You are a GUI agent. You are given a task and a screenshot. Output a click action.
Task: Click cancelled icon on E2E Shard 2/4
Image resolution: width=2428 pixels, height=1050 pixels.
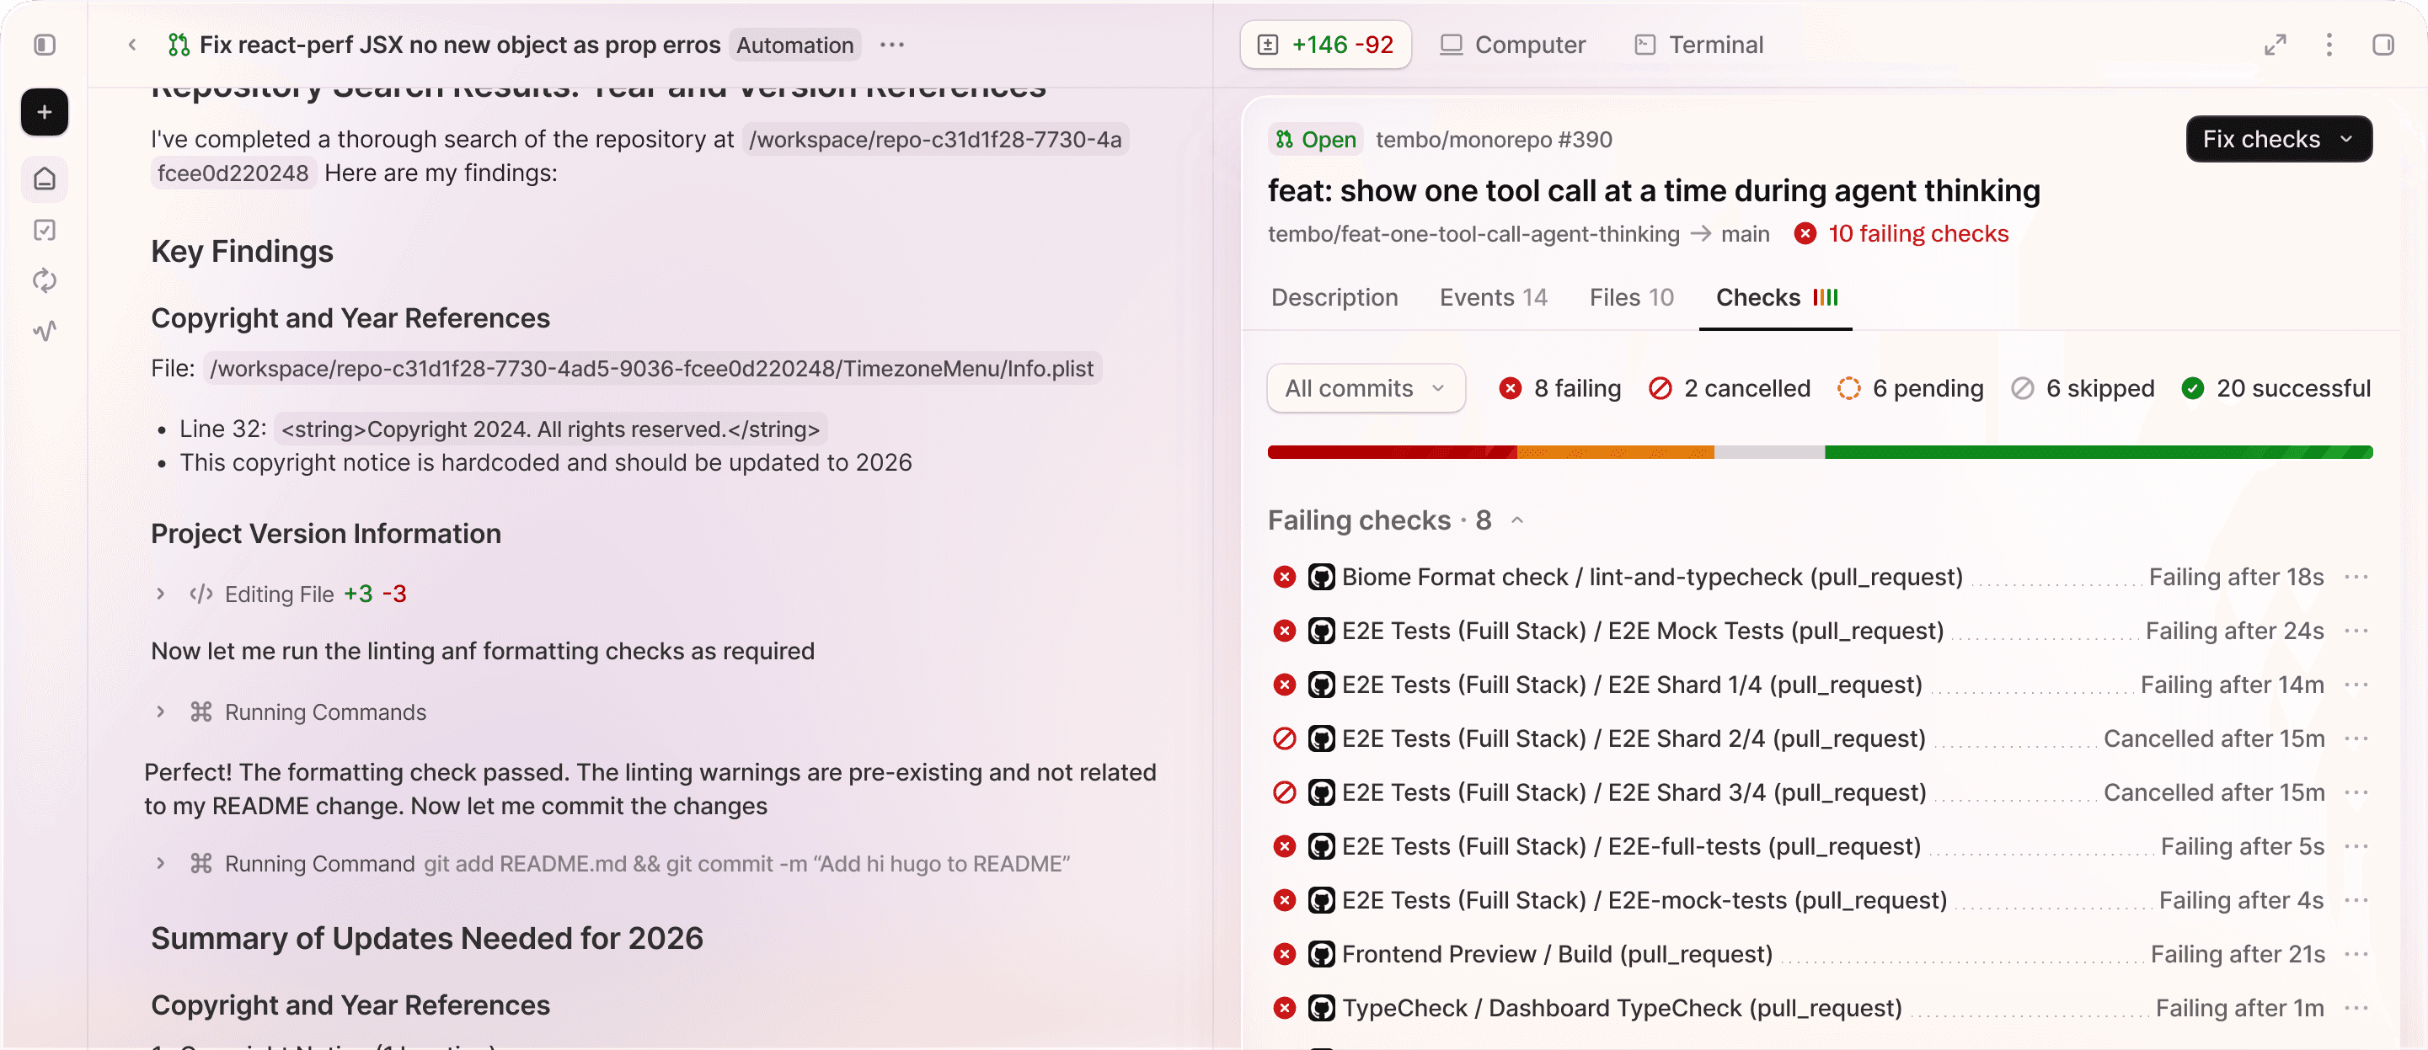(x=1284, y=738)
